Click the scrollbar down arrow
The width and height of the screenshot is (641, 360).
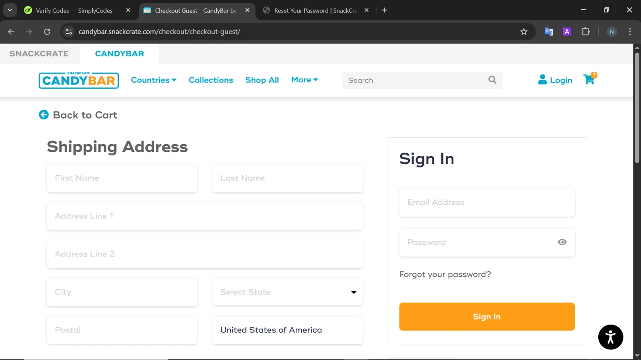point(637,355)
